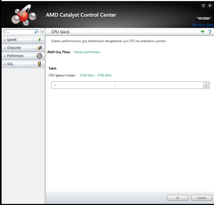
Task: Expand the Önayarlar section
Action: pos(23,48)
